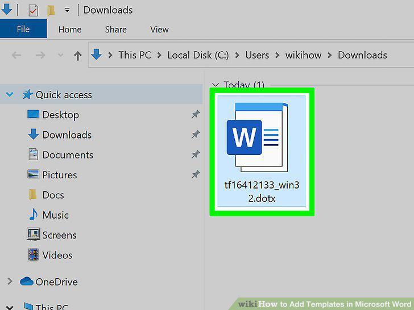Open Screens in the sidebar

click(59, 235)
